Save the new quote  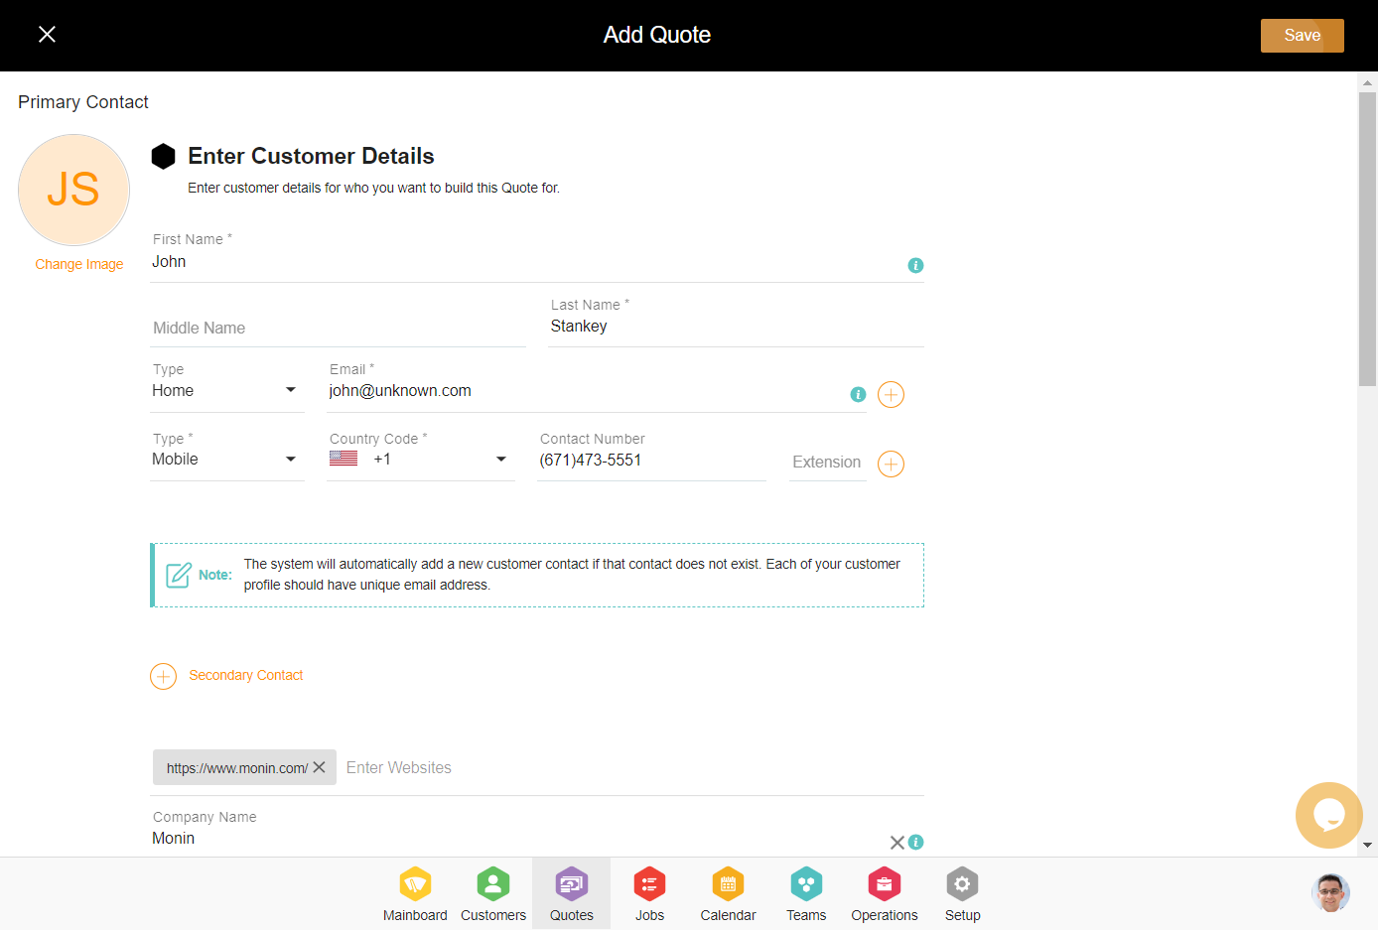[x=1302, y=36]
